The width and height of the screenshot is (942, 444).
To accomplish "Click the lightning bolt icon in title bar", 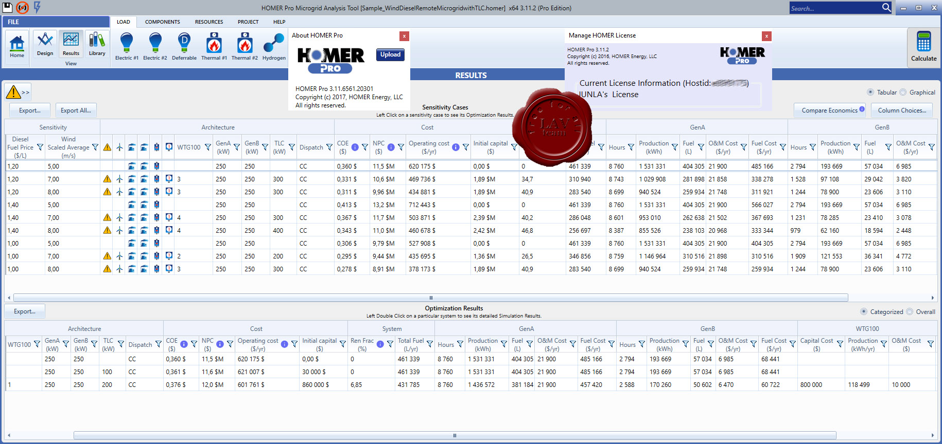I will point(37,7).
